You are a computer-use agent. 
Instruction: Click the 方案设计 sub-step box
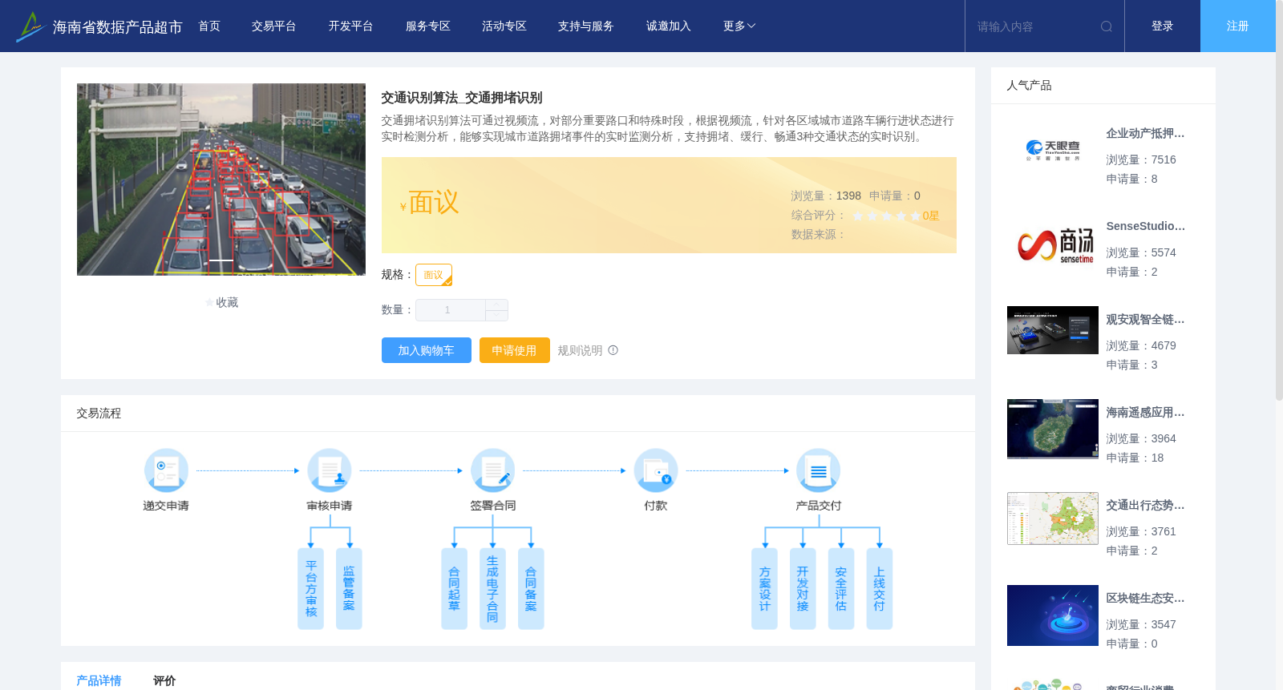coord(764,589)
